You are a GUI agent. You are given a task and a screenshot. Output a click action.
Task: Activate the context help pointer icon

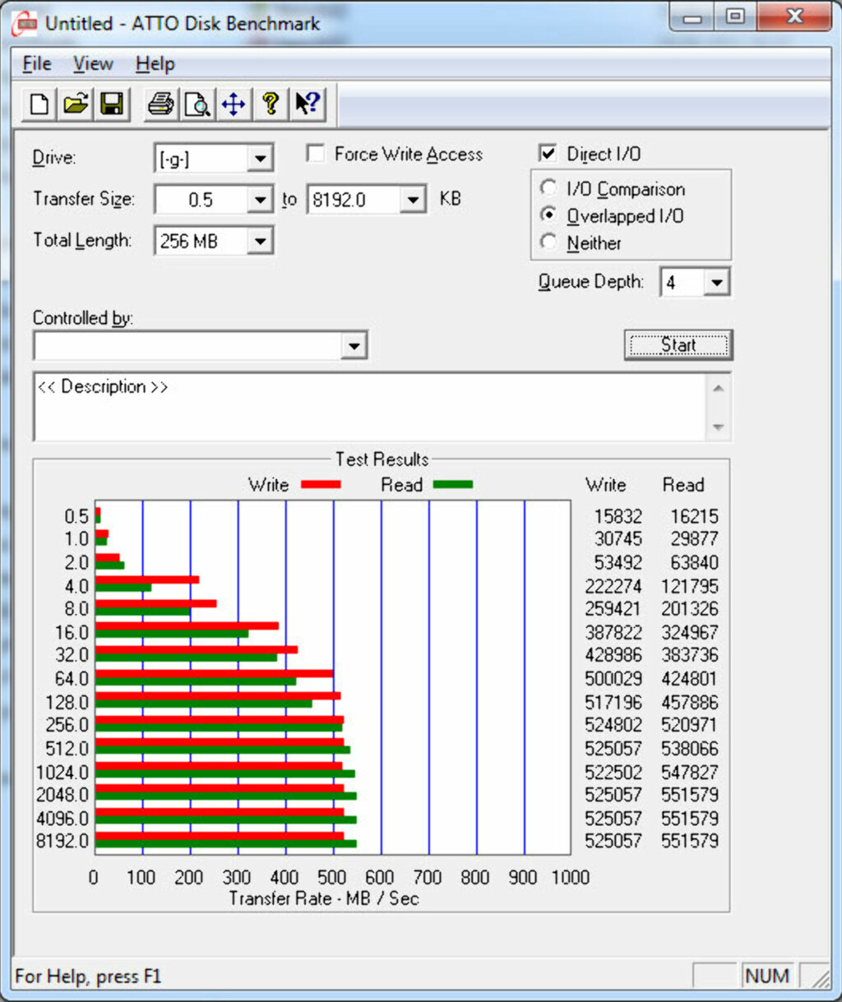(x=308, y=104)
